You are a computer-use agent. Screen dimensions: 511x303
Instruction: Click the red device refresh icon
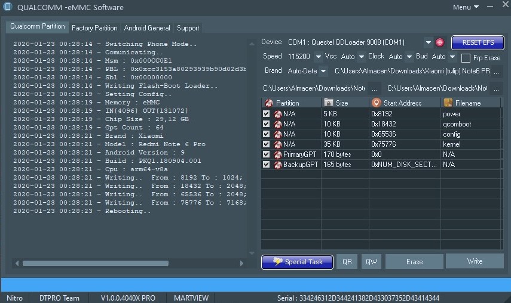[x=440, y=42]
